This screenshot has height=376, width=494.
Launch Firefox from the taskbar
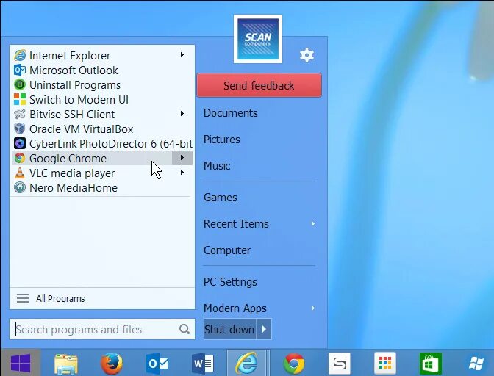pos(112,364)
